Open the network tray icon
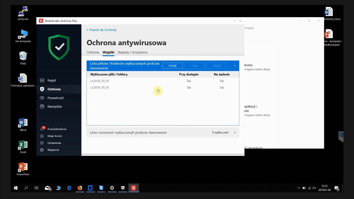 click(309, 188)
